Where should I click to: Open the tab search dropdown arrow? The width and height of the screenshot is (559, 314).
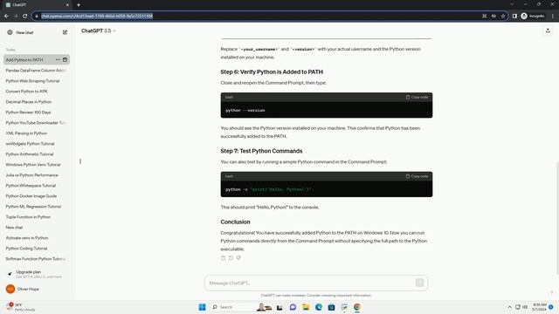pyautogui.click(x=512, y=4)
